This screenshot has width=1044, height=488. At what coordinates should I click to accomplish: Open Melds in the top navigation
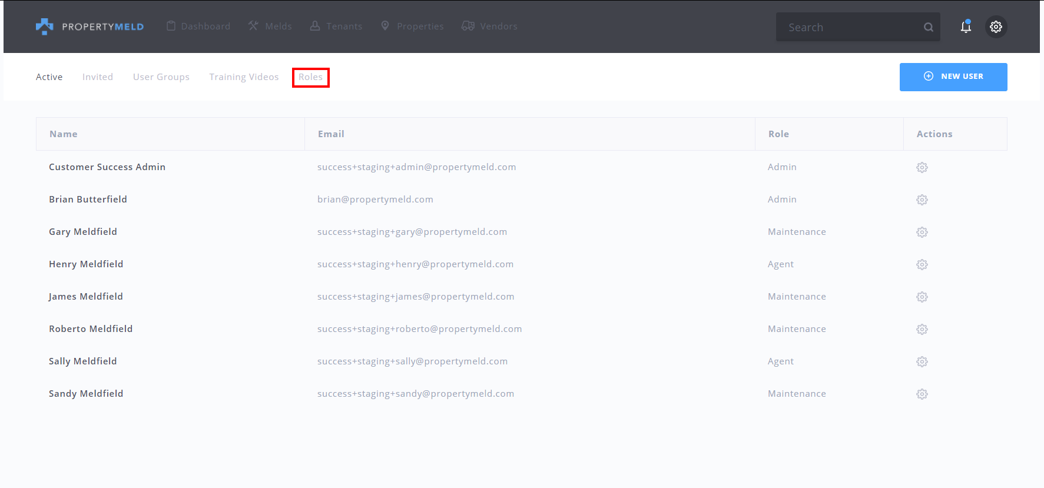270,26
